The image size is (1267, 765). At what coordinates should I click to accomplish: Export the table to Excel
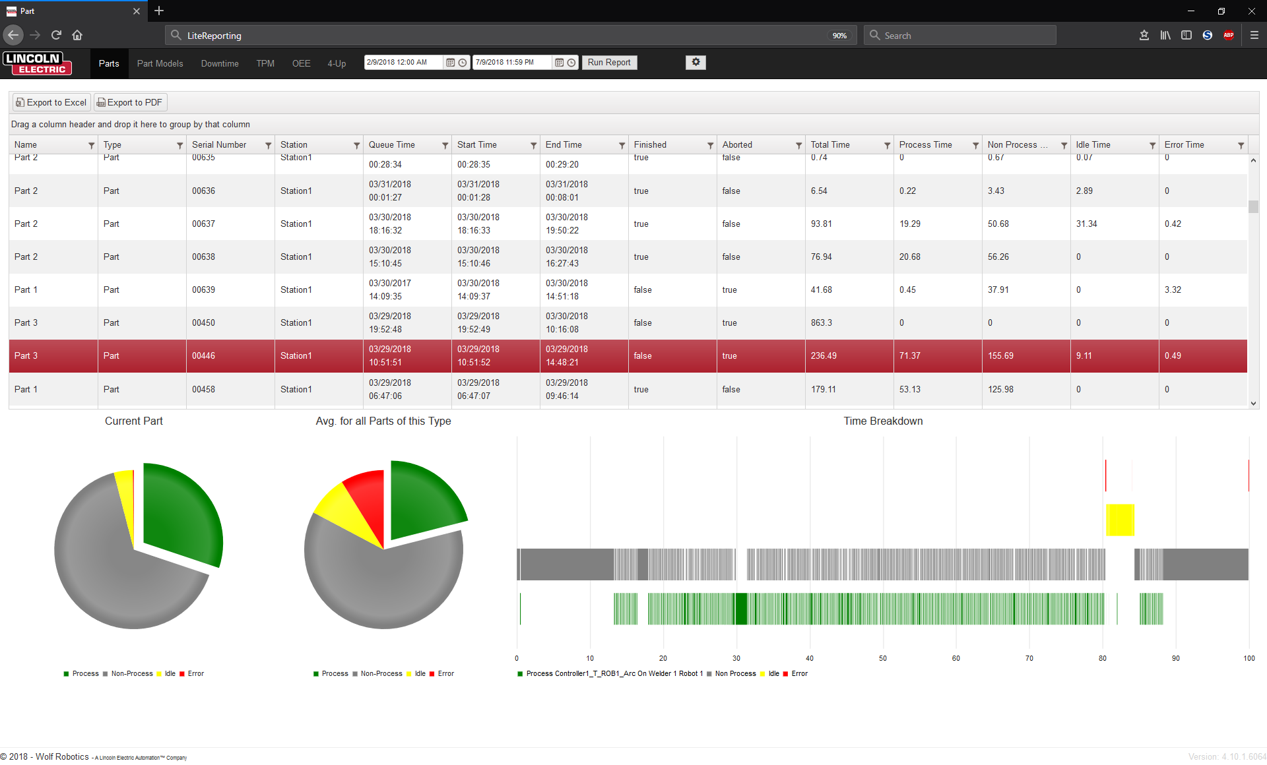click(51, 102)
